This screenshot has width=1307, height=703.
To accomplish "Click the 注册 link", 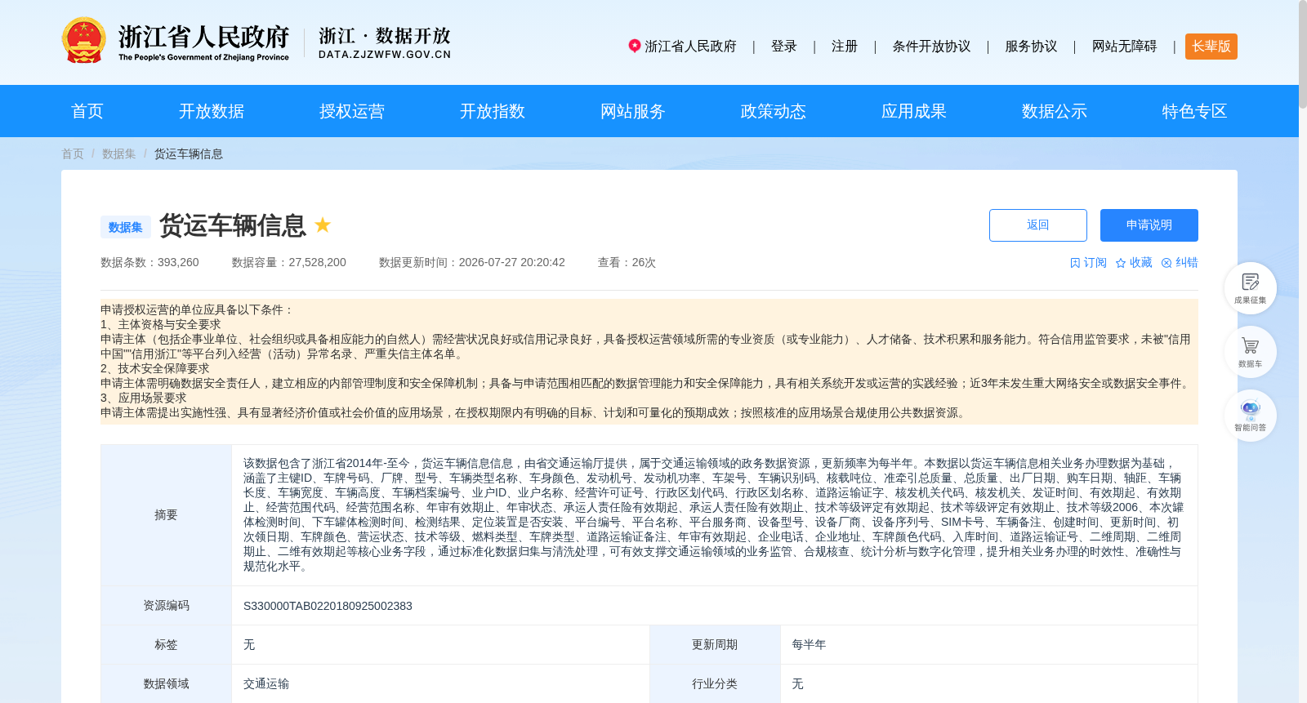I will 845,47.
